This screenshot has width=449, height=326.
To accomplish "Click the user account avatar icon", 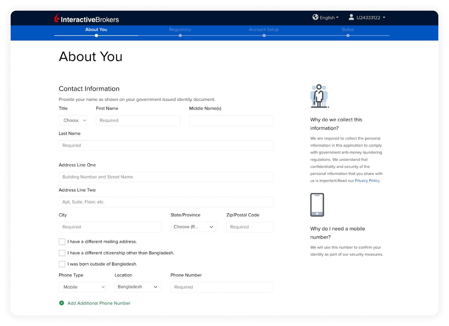I will pyautogui.click(x=351, y=17).
